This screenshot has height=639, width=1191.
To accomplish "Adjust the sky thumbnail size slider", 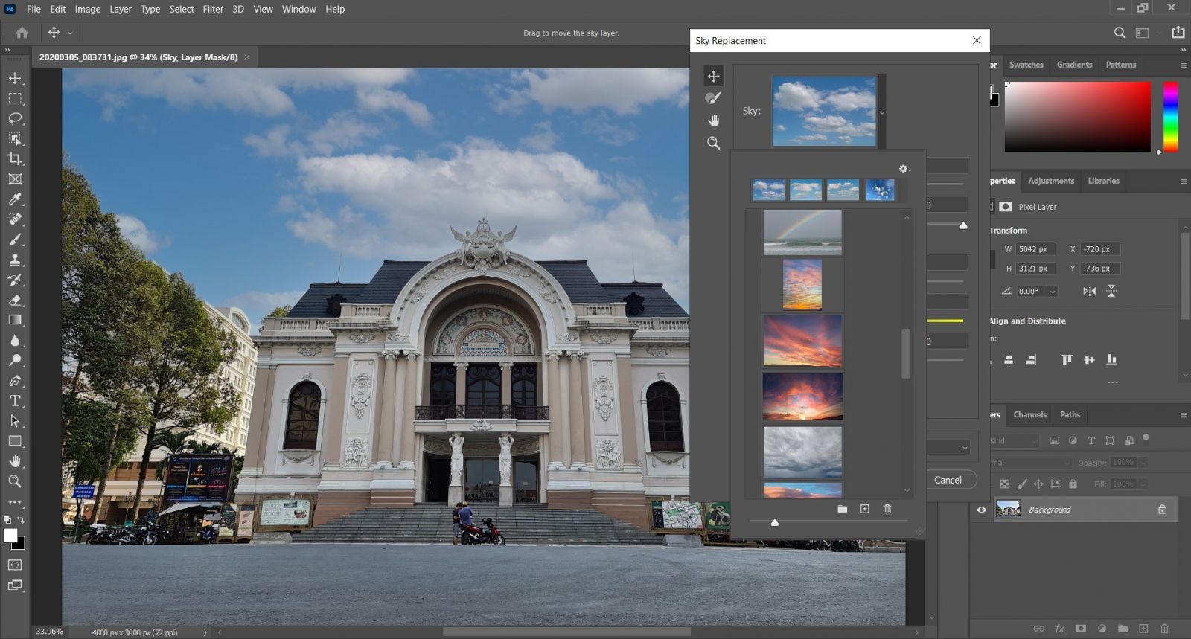I will 774,522.
